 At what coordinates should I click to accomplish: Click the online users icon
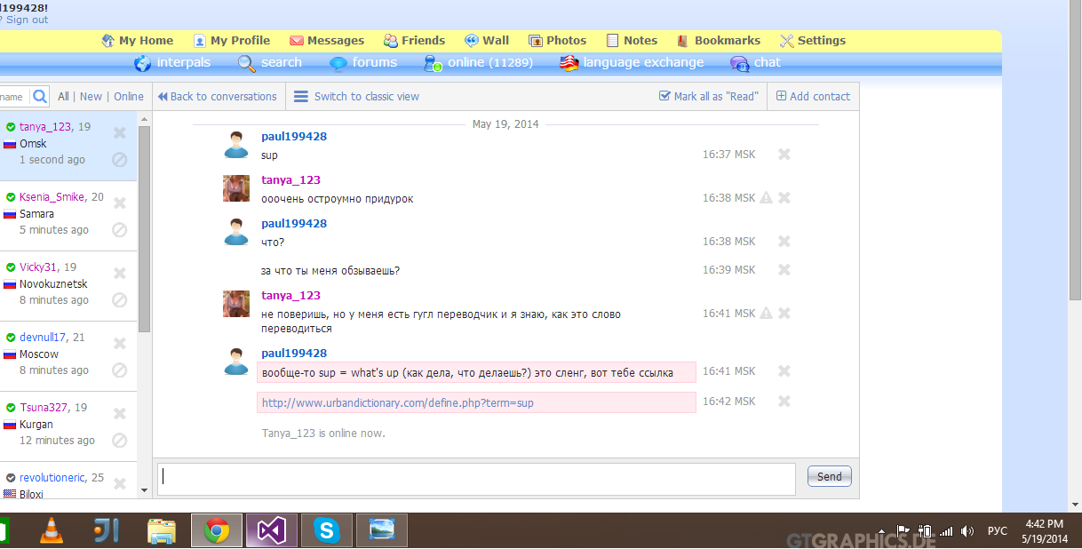click(x=434, y=63)
